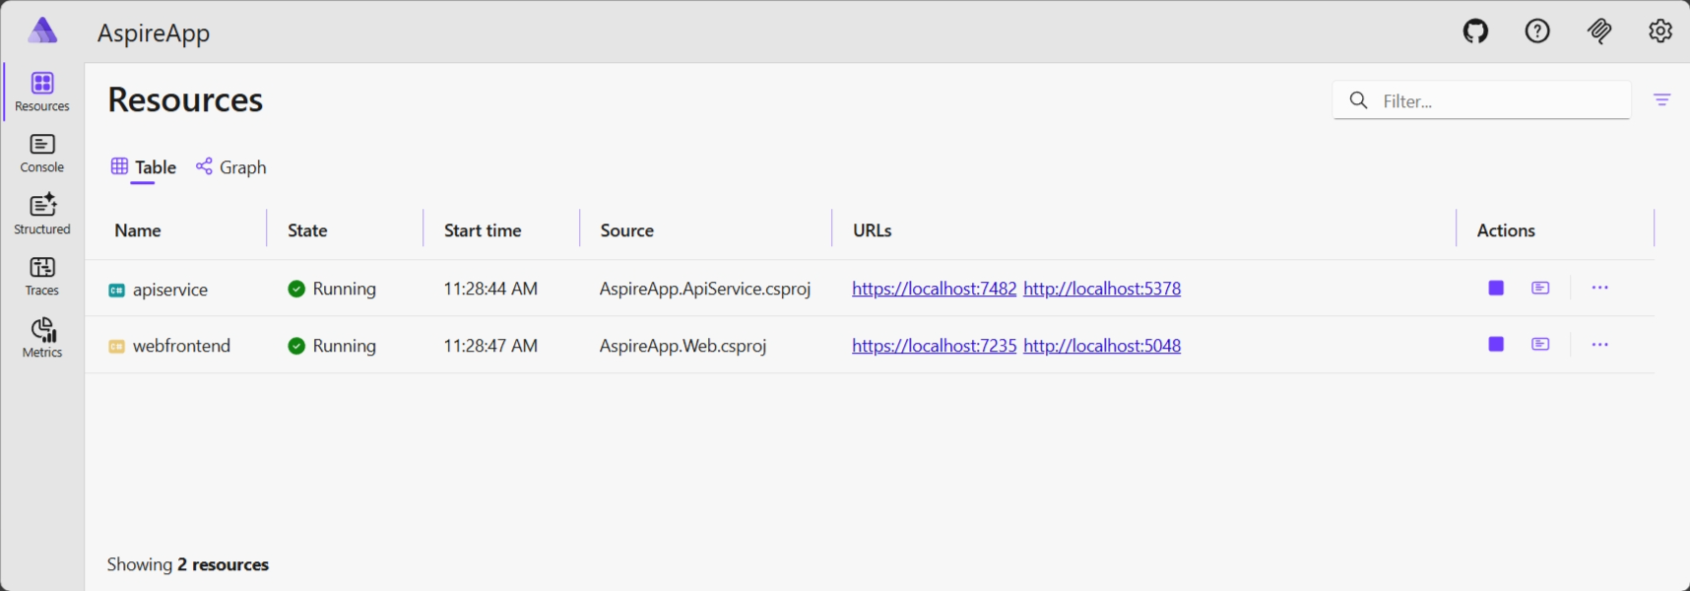Stop the apiservice resource
1690x591 pixels.
click(1496, 288)
